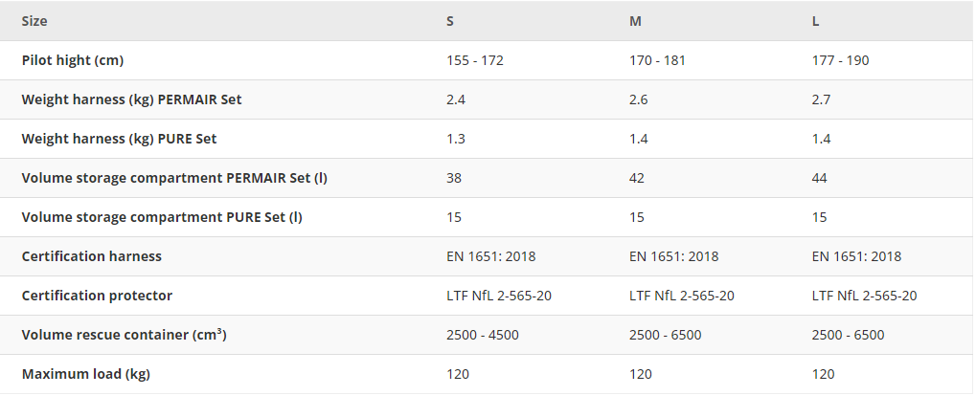
Task: Click the 'Pilot hight (cm)' row label
Action: [x=73, y=60]
